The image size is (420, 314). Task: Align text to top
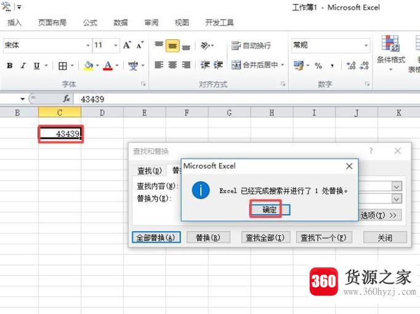coord(159,45)
